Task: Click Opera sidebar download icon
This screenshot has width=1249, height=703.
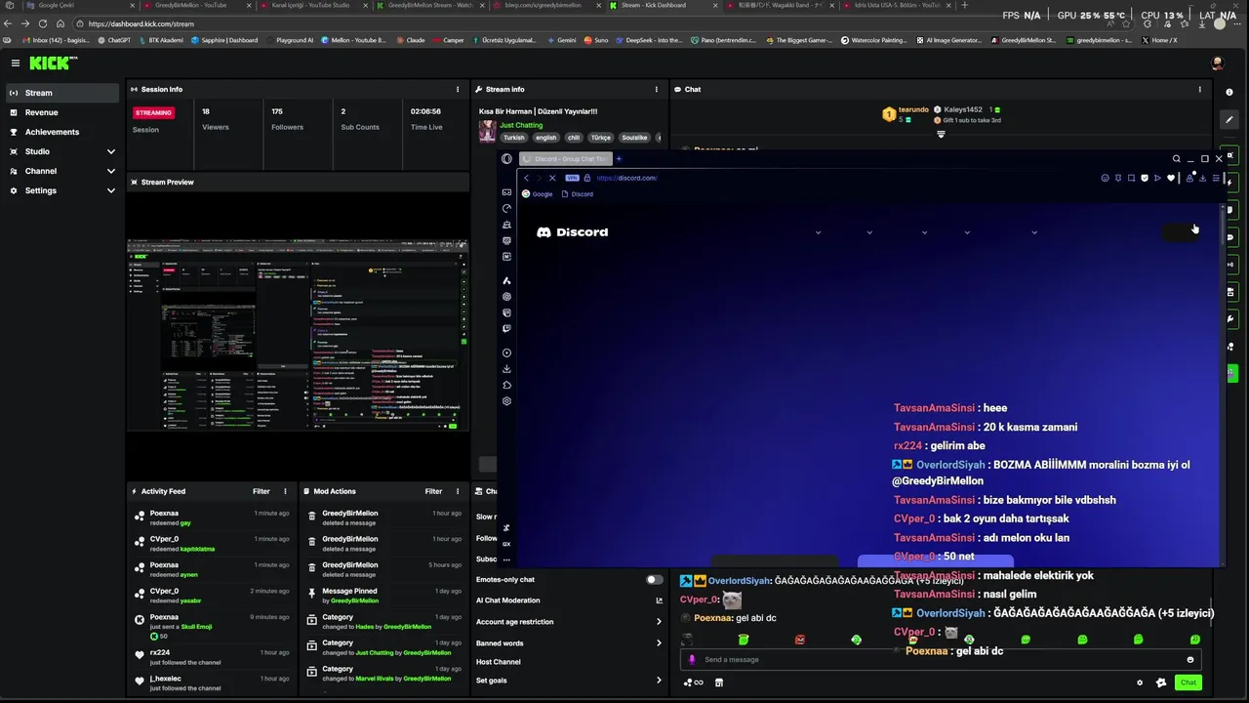Action: tap(506, 369)
